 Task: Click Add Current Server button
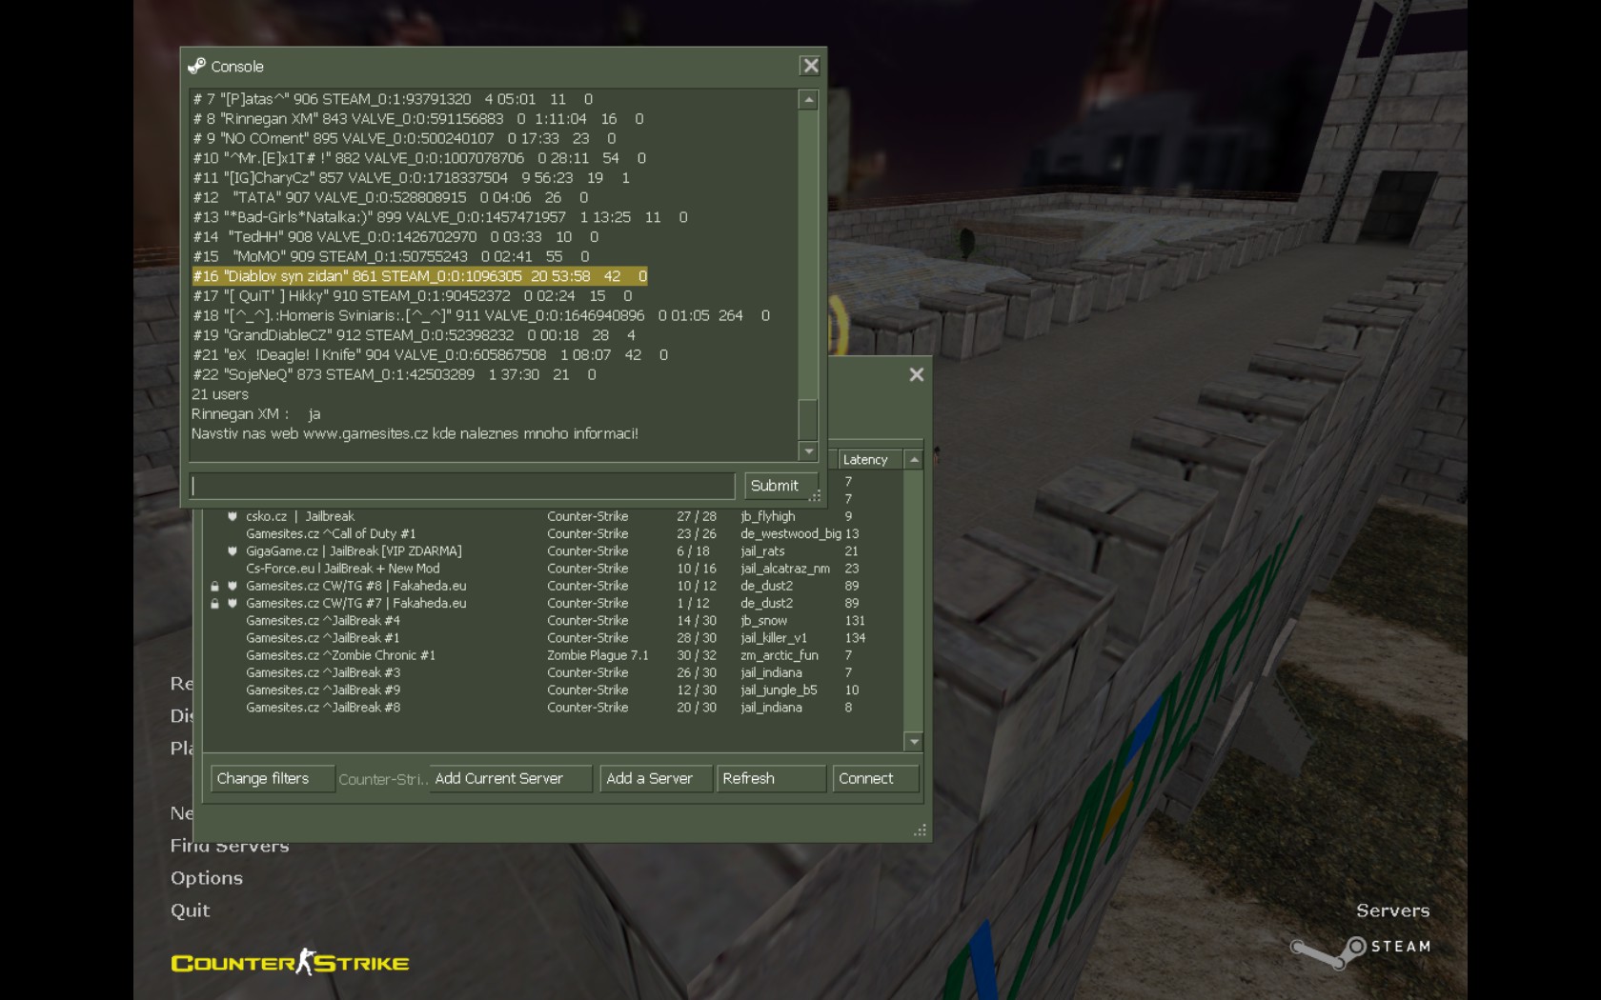(x=510, y=778)
